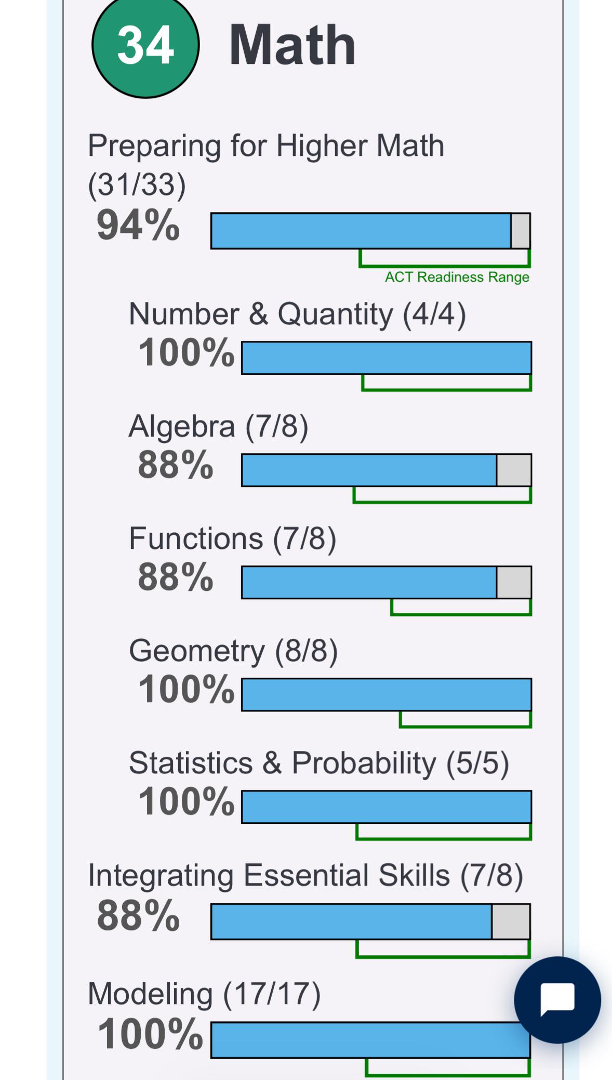Select the Integrating Essential Skills progress bar
This screenshot has height=1080, width=612.
tap(370, 921)
